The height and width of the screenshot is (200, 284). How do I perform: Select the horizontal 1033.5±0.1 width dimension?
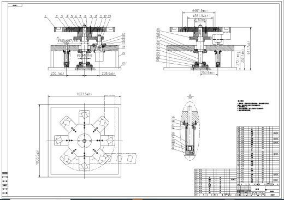coord(84,94)
